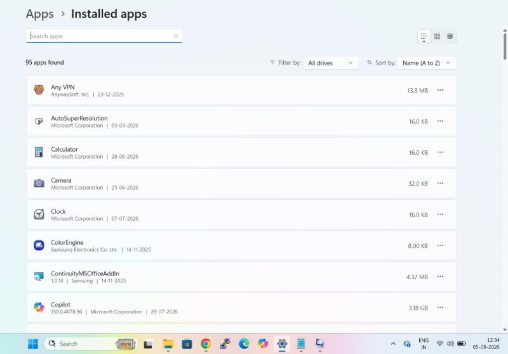Open Task View from taskbar
The height and width of the screenshot is (354, 508).
click(148, 344)
